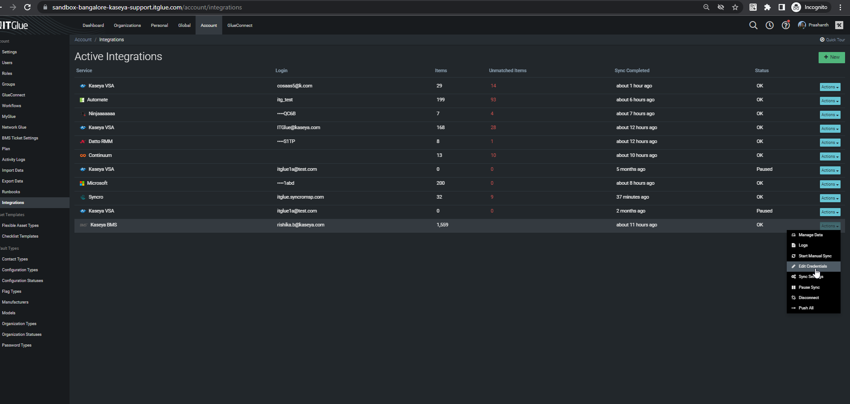This screenshot has height=404, width=850.
Task: Click the Automate service icon
Action: click(82, 100)
